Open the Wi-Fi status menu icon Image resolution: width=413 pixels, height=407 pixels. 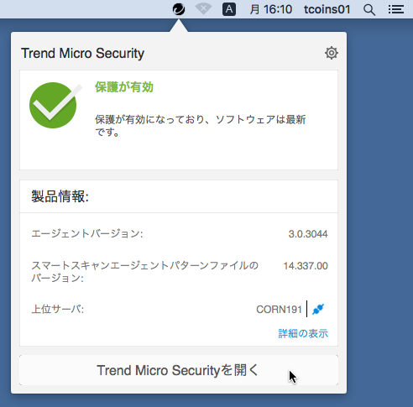tap(203, 9)
